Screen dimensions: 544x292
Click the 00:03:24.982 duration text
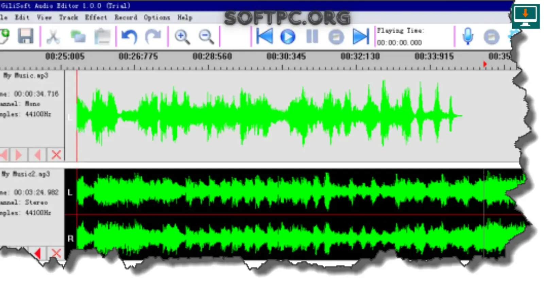click(x=36, y=192)
